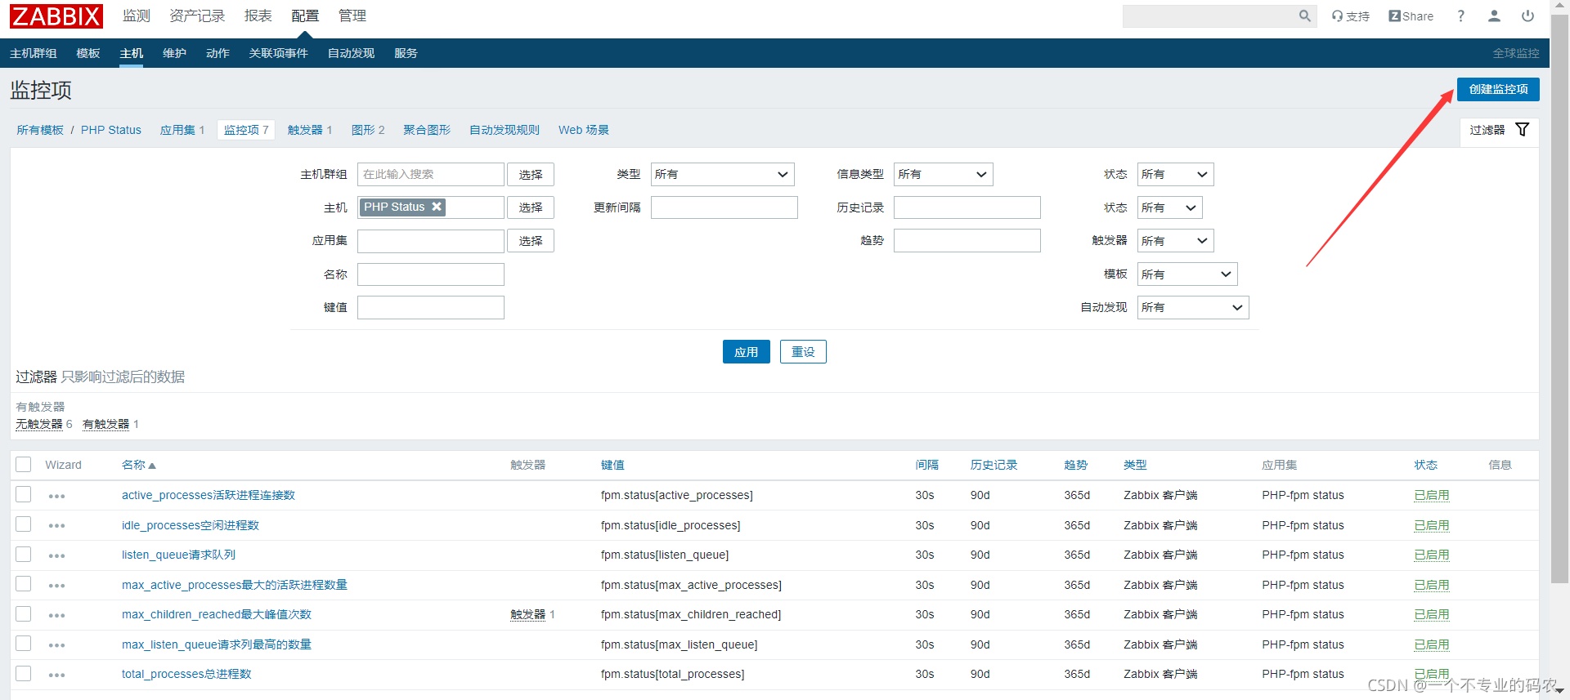Viewport: 1570px width, 700px height.
Task: Open the 所有模板 breadcrumb link
Action: point(40,130)
